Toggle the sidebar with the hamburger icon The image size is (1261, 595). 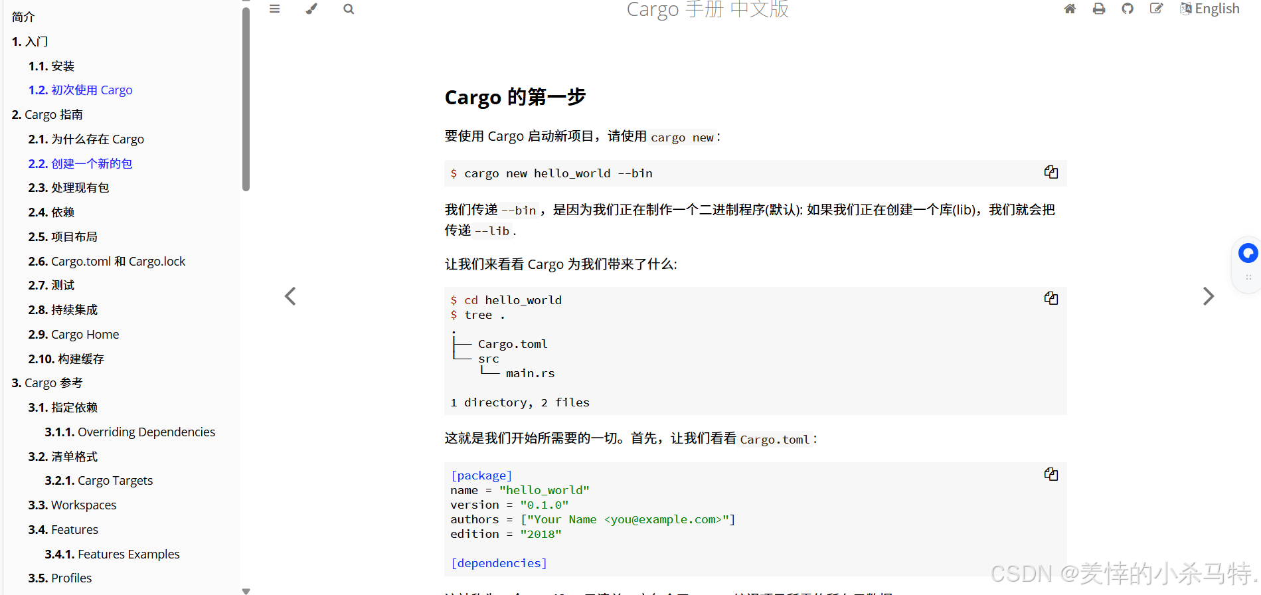(x=274, y=9)
